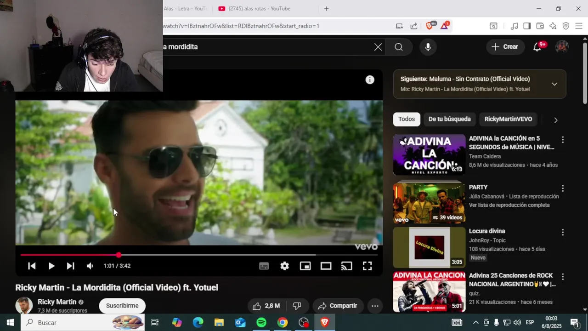Open options for Locura divina video
This screenshot has height=331, width=588.
point(563,233)
